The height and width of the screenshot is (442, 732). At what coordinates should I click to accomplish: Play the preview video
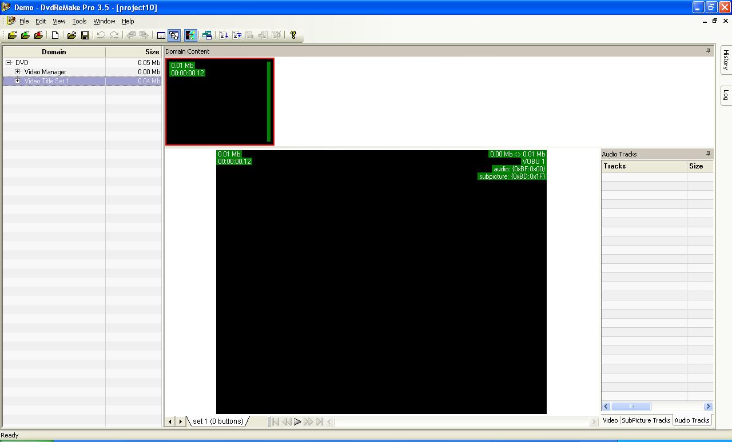297,422
